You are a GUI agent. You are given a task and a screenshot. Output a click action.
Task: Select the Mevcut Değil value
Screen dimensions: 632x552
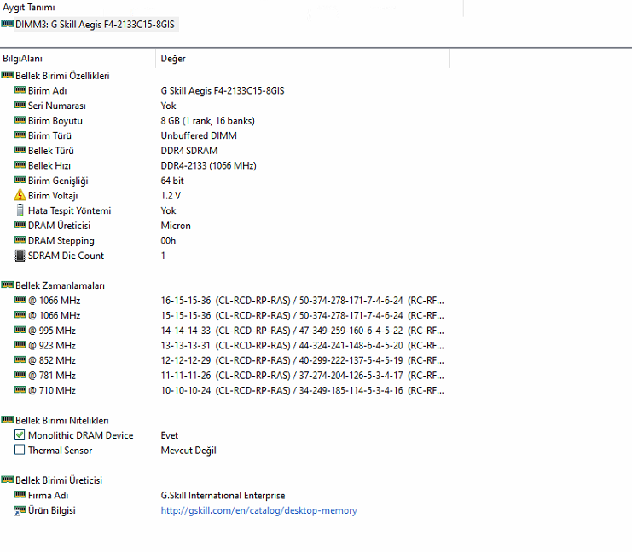pos(188,450)
